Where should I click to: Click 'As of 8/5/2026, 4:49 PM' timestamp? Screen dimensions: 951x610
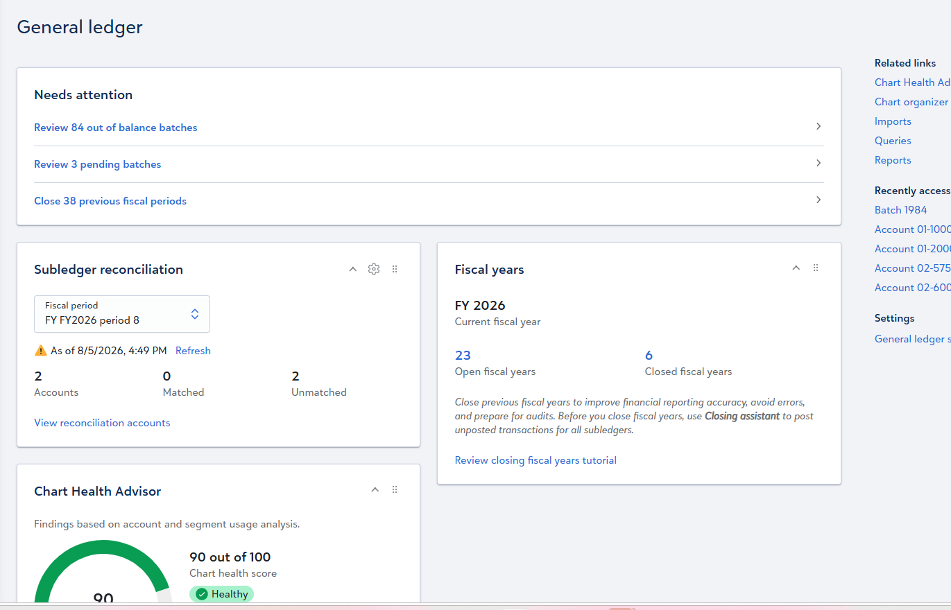point(108,351)
